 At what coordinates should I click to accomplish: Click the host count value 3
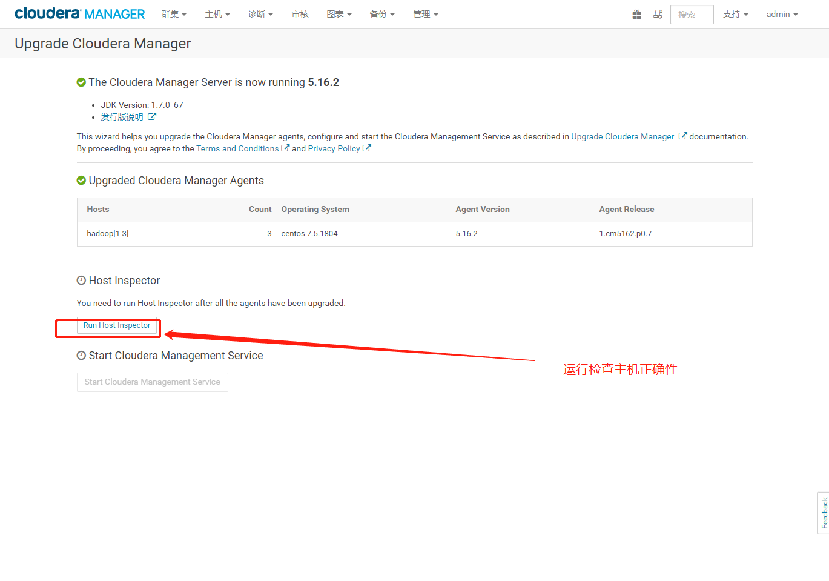tap(269, 233)
